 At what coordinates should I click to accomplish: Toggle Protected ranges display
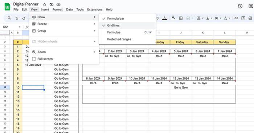pyautogui.click(x=127, y=39)
